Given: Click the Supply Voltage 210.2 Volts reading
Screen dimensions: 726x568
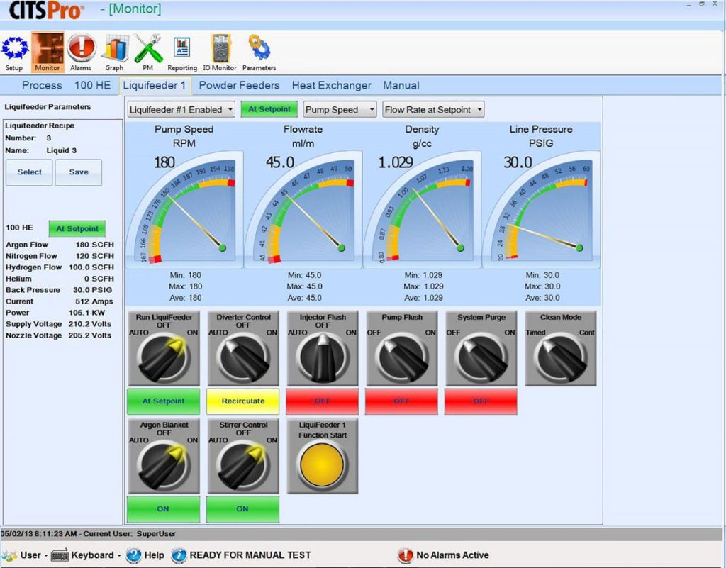Looking at the screenshot, I should pos(60,324).
